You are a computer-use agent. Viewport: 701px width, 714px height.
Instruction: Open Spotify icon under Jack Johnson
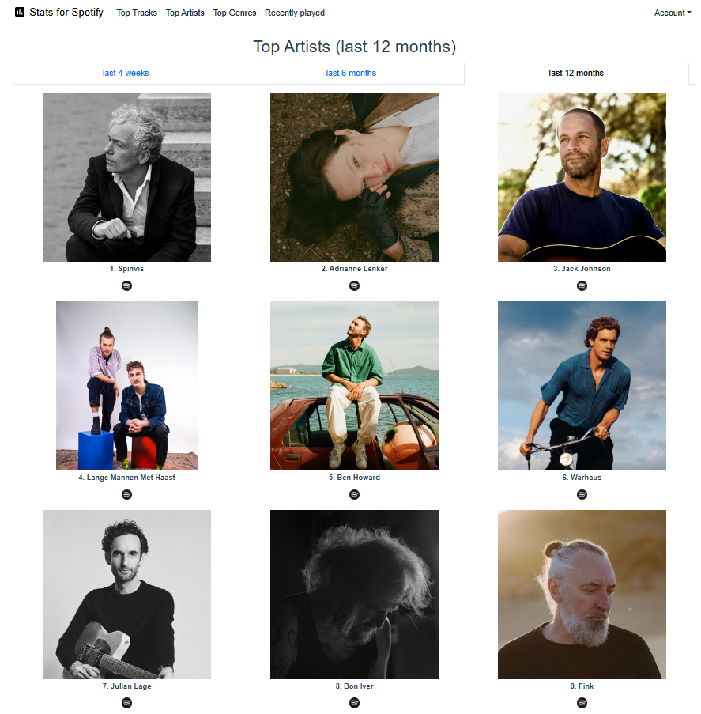pos(582,286)
